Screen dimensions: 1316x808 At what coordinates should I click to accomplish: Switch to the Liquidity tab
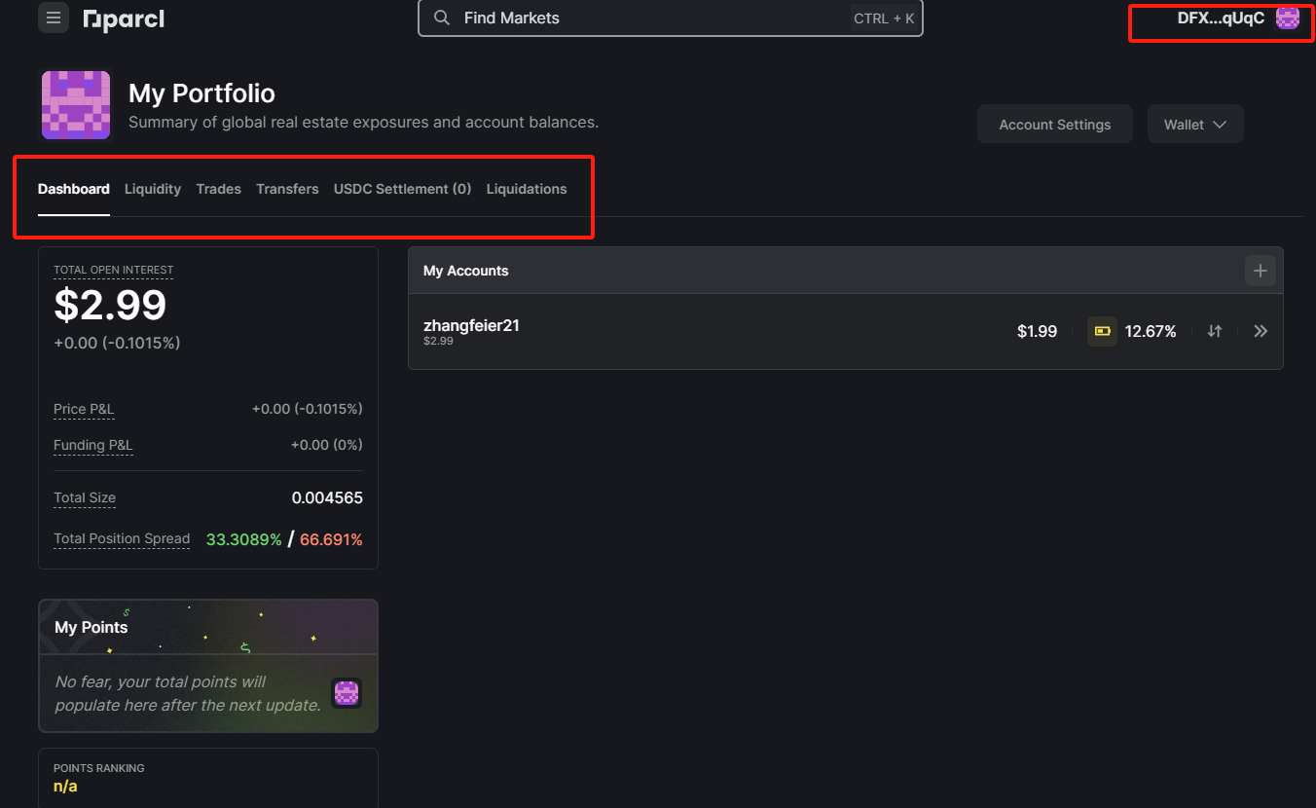pos(153,189)
